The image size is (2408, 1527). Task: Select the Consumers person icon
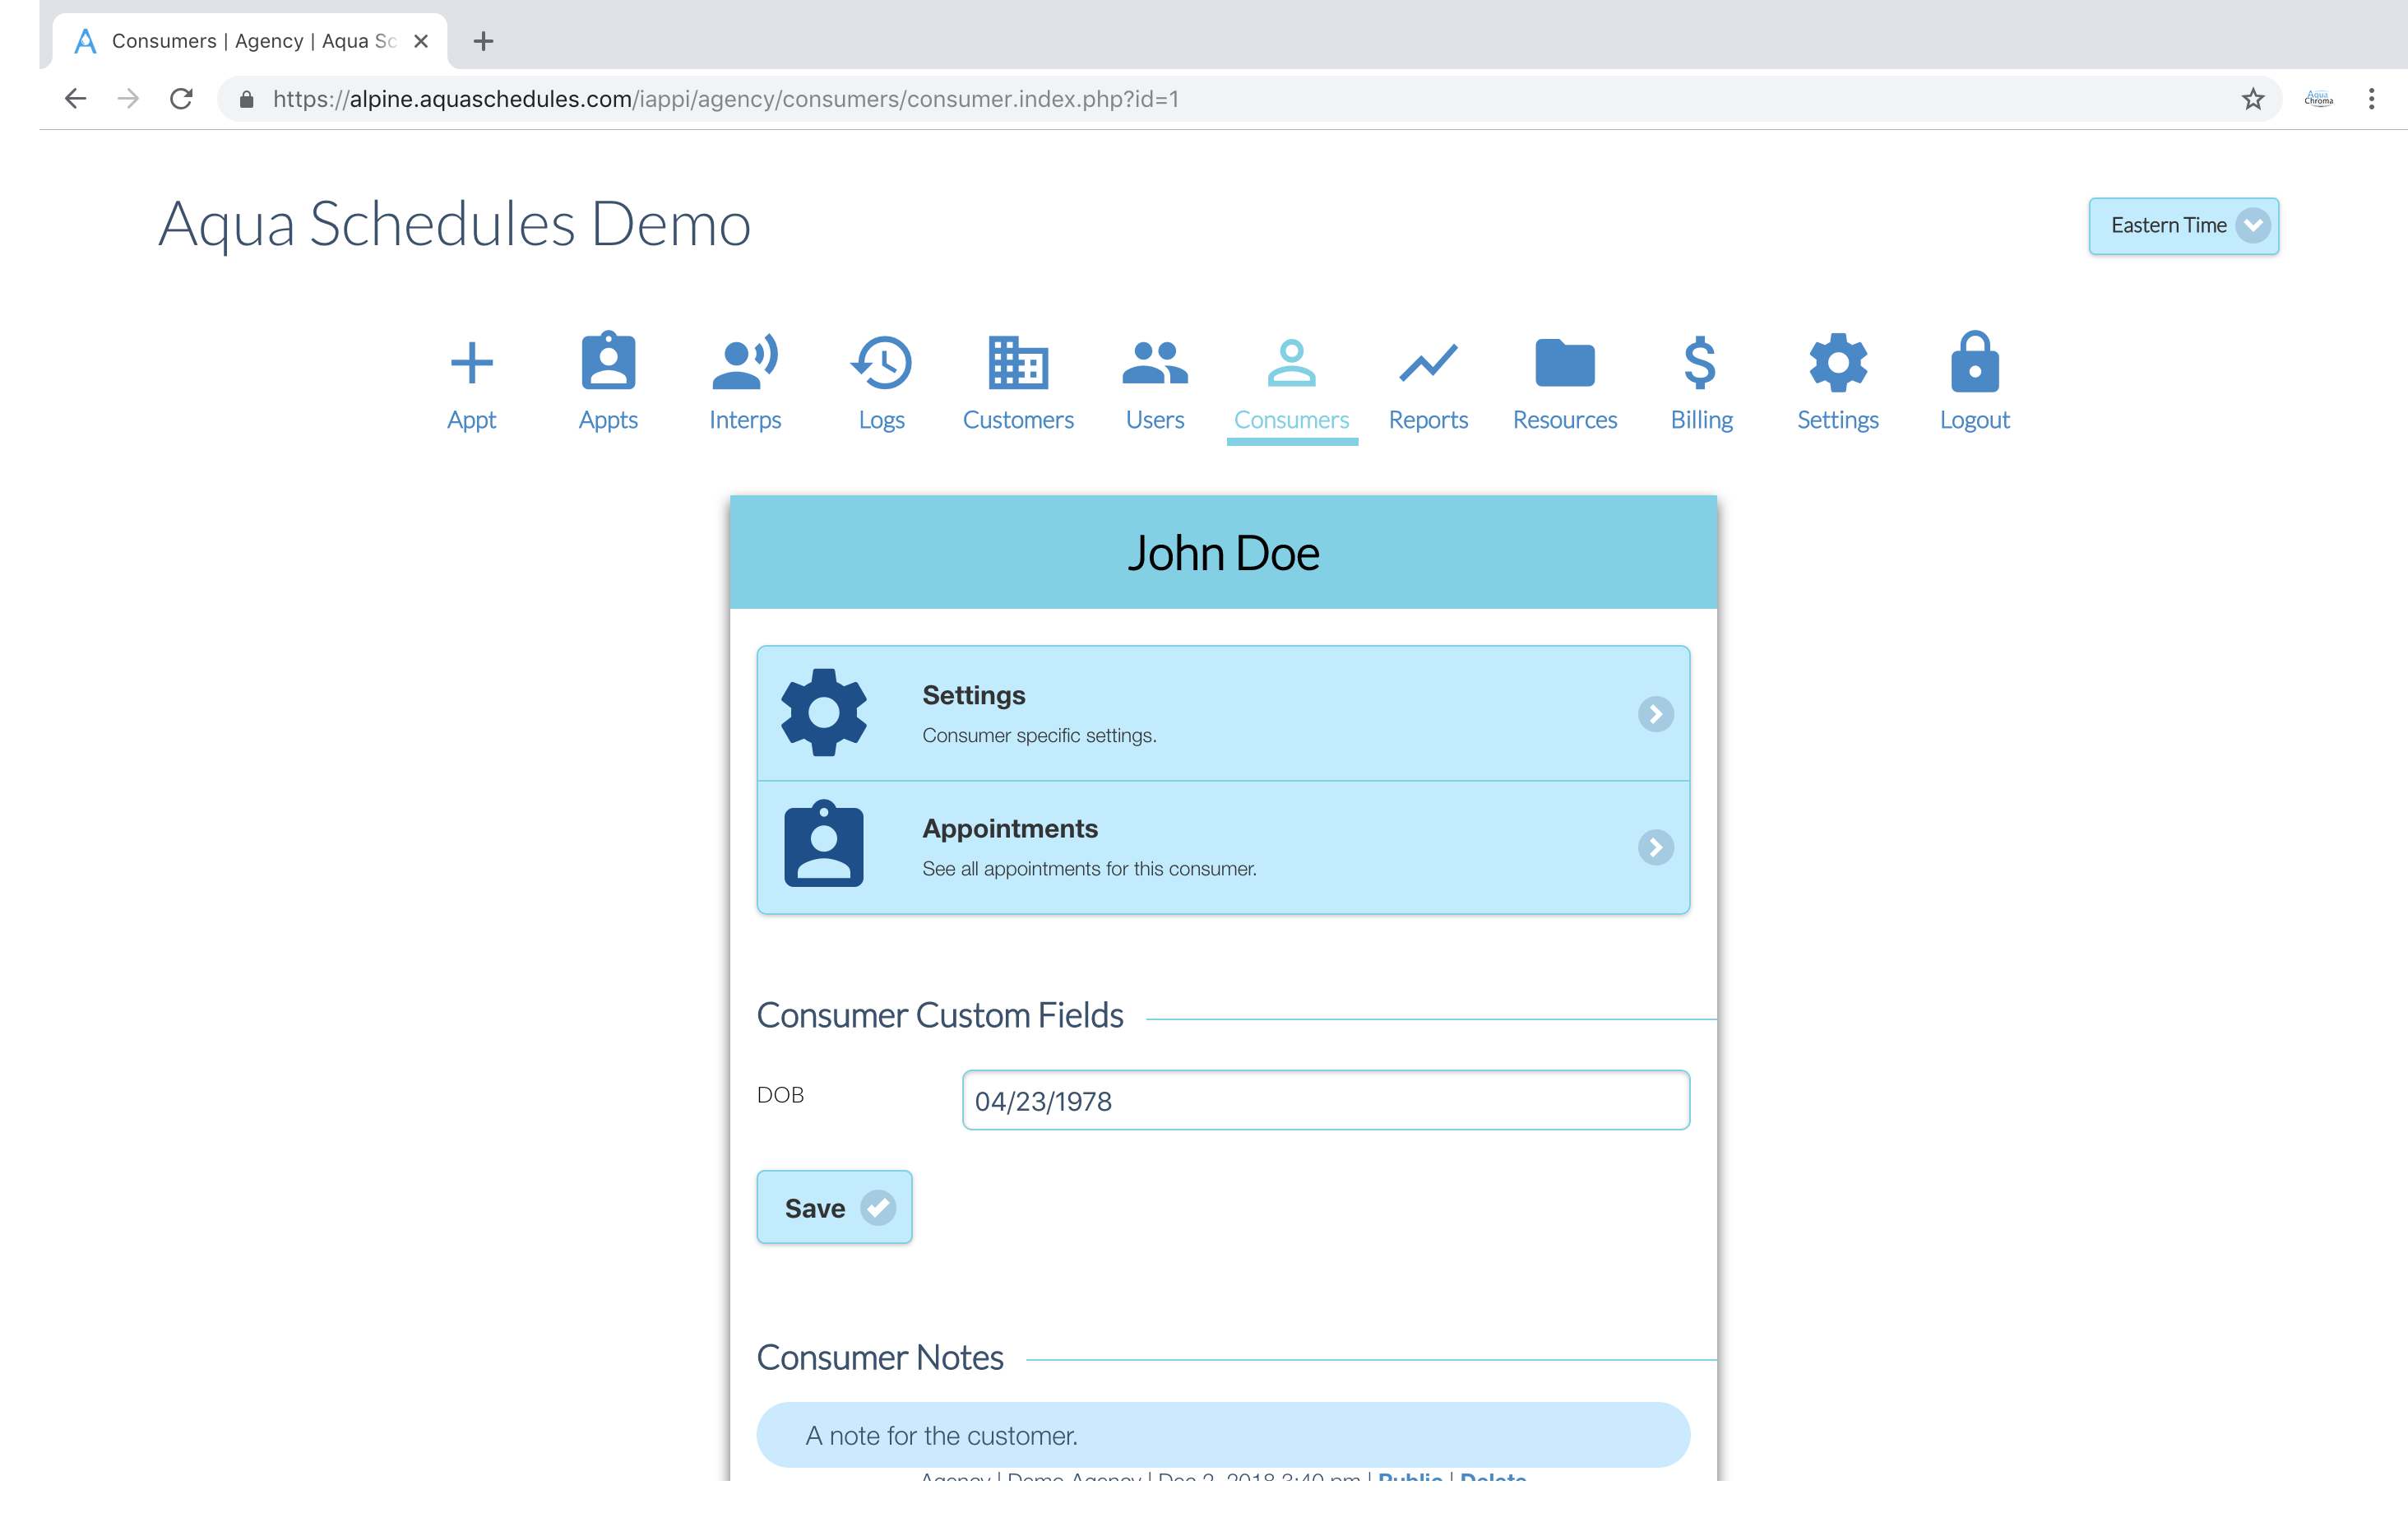[1291, 362]
